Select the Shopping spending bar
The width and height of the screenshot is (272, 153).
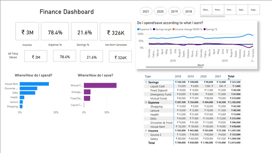click(21, 107)
